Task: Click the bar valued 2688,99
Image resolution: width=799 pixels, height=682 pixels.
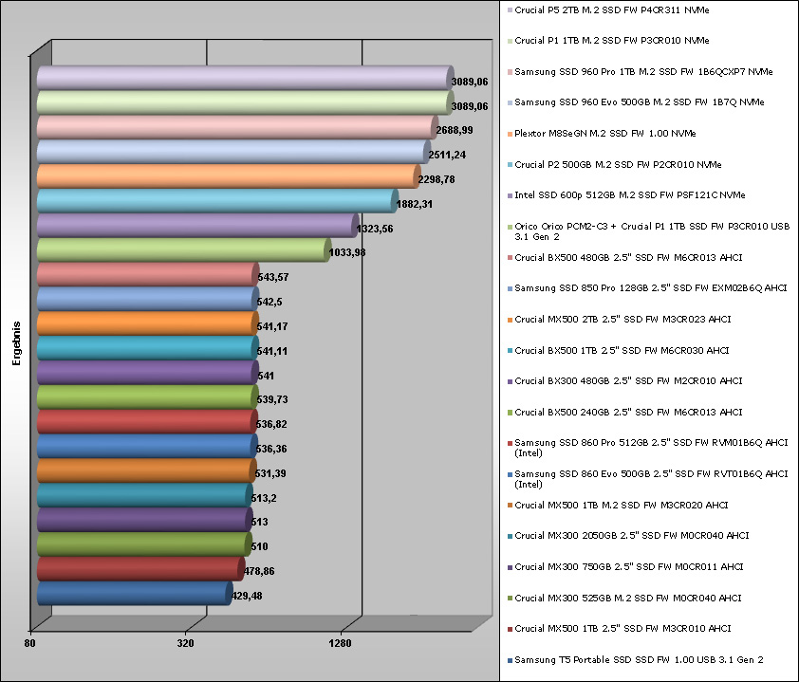Action: pos(237,127)
